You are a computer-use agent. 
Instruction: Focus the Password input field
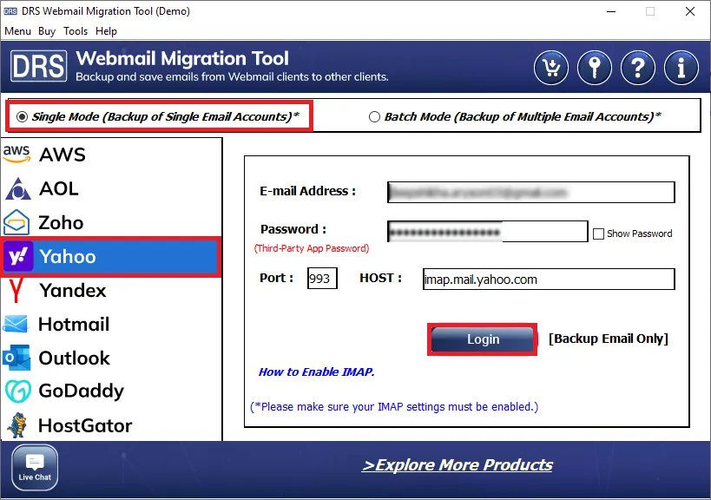(487, 232)
